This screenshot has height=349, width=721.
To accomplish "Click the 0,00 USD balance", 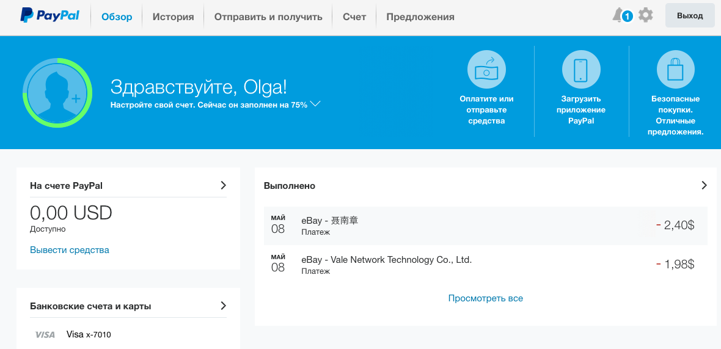I will pos(71,213).
